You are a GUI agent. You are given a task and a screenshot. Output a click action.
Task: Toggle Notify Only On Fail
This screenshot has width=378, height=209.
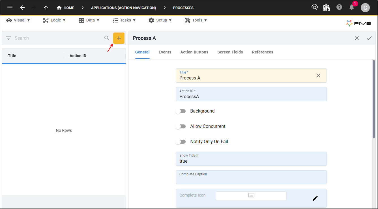coord(181,142)
